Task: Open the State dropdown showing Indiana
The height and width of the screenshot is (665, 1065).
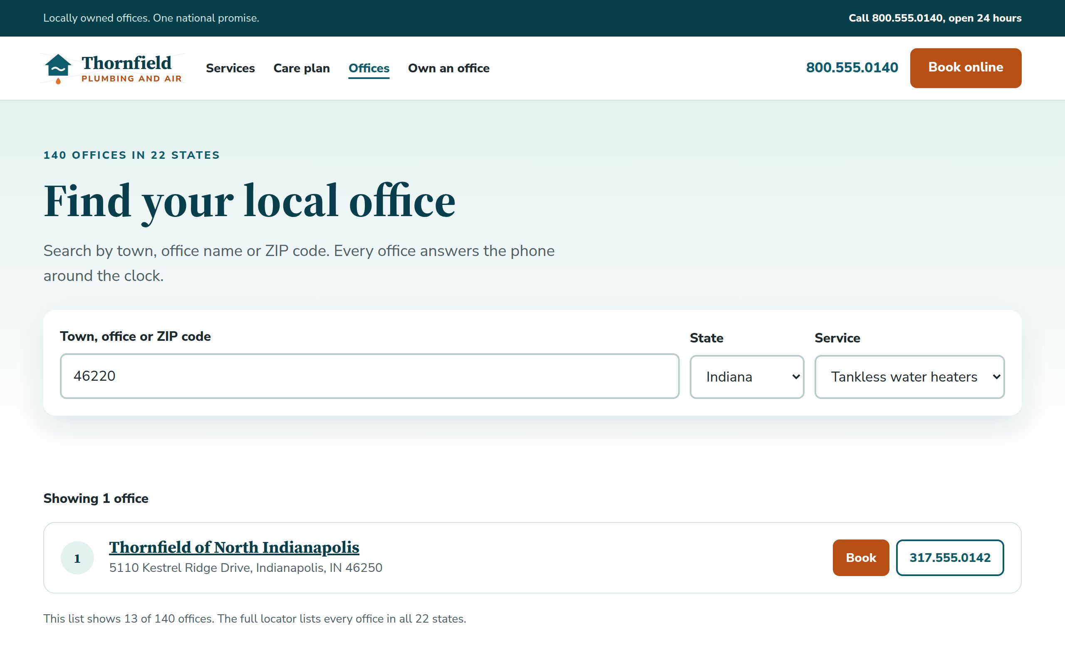Action: [747, 377]
